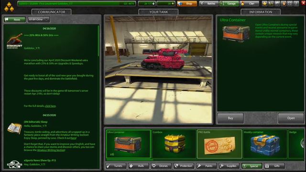This screenshot has width=306, height=172.
Task: Click the '[EN Editorials] Sleep' news title
Action: click(x=36, y=122)
